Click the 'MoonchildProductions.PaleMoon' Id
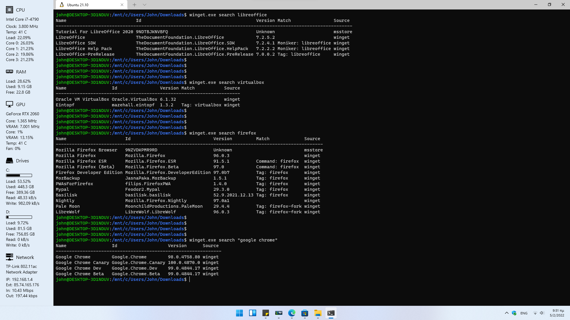 click(x=164, y=206)
